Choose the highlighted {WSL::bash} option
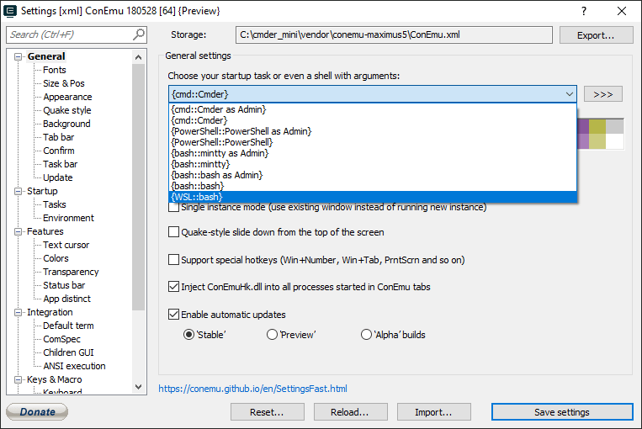This screenshot has width=642, height=429. (373, 197)
